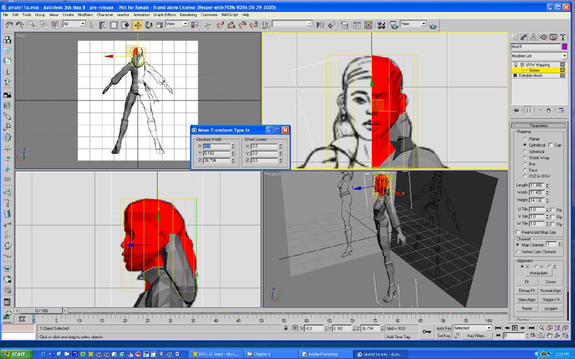This screenshot has width=575, height=359.
Task: Click the Quick Render teapot icon
Action: click(433, 24)
